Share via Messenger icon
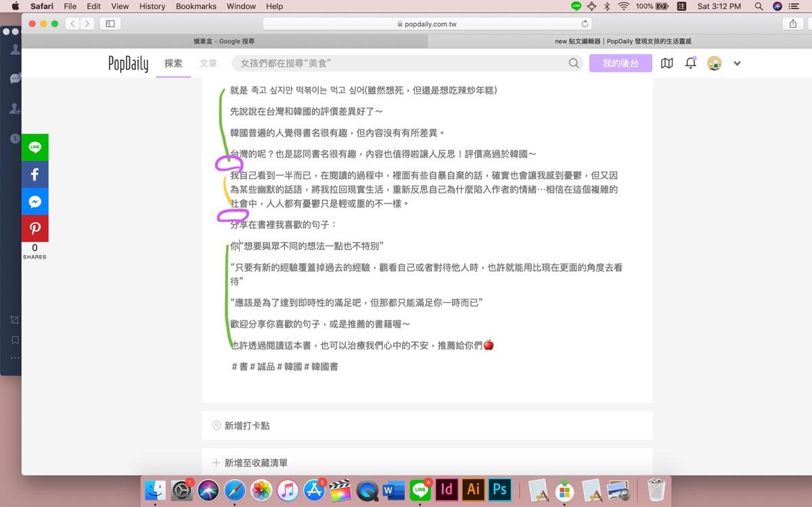 point(35,201)
